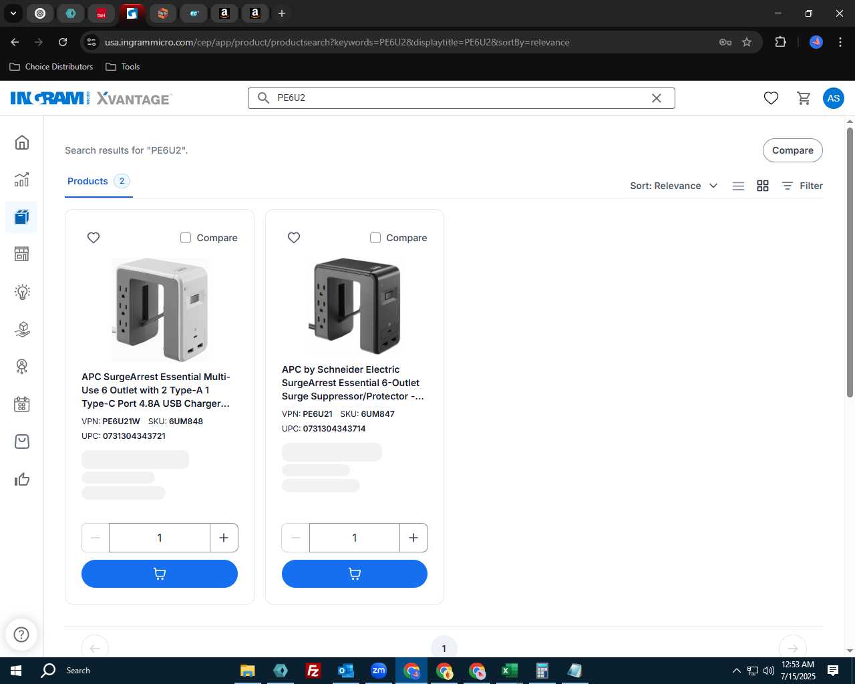Open Chrome three-dot menu
Image resolution: width=855 pixels, height=684 pixels.
[840, 42]
